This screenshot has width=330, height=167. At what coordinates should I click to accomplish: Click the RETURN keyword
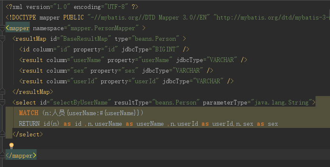29,124
